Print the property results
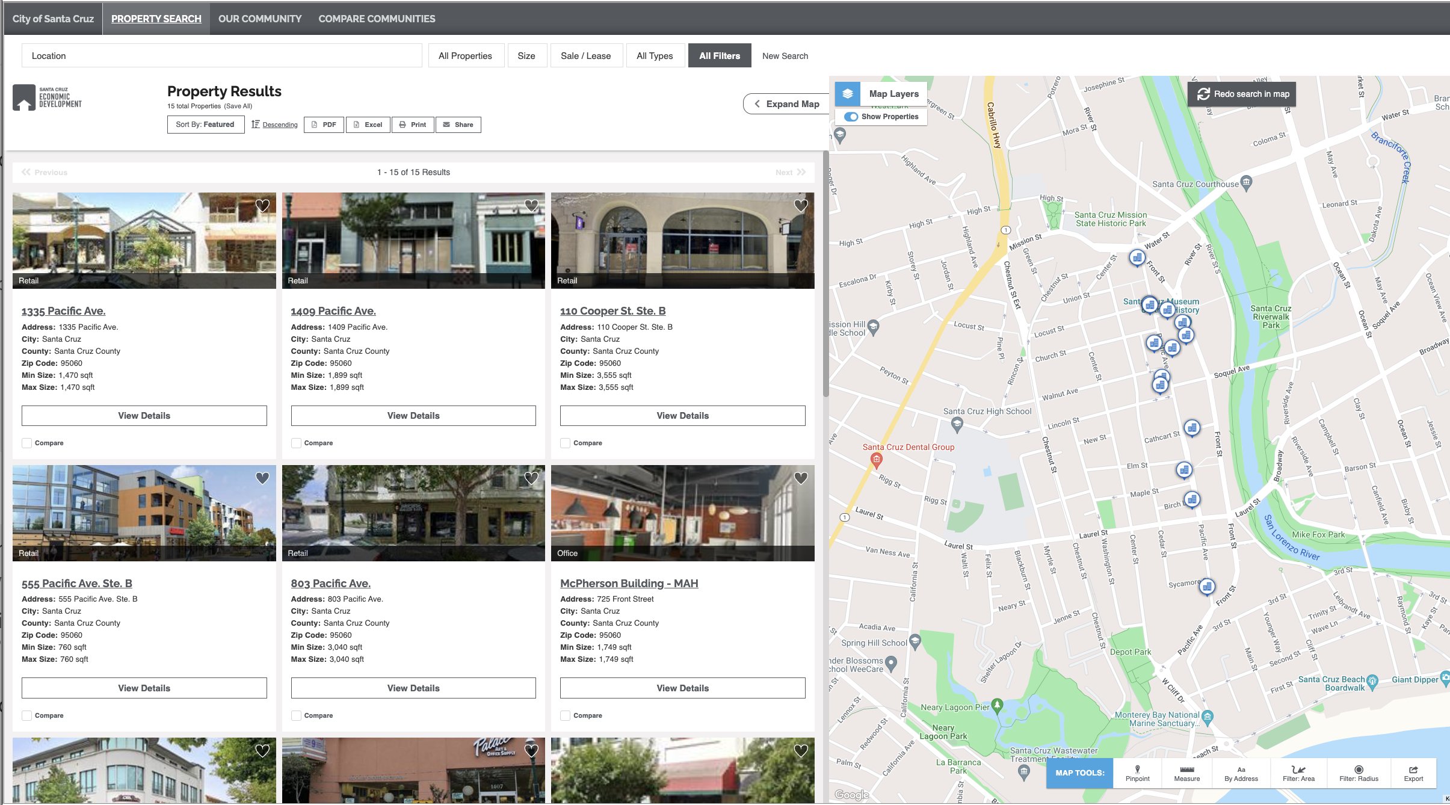Image resolution: width=1450 pixels, height=805 pixels. click(413, 125)
